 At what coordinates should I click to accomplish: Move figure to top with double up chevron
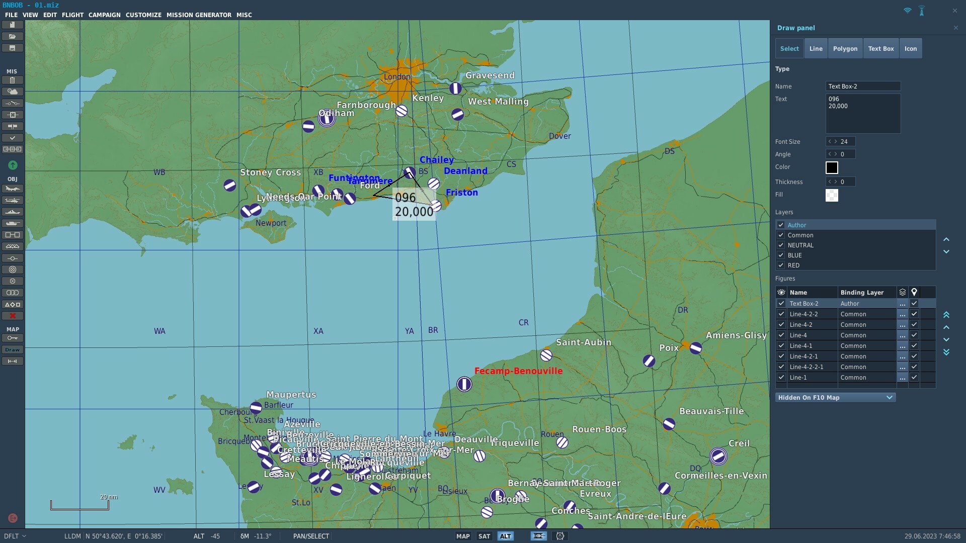(x=946, y=315)
